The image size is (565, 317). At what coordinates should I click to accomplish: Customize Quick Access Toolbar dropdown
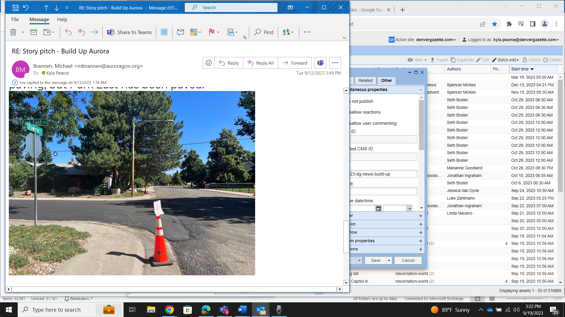pos(67,8)
